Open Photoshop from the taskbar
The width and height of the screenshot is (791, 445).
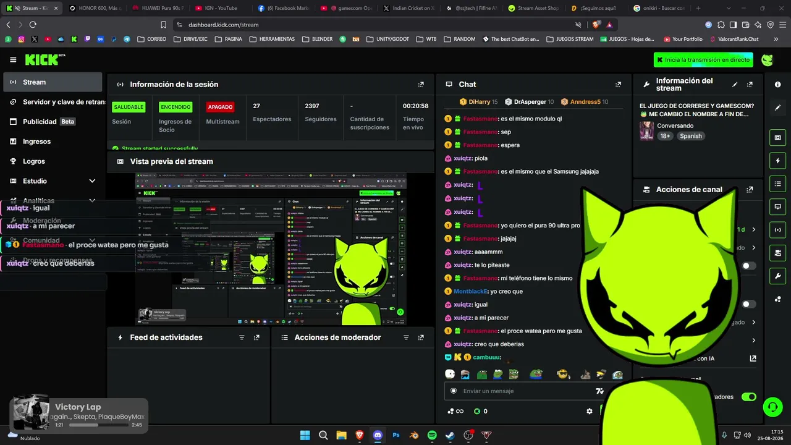(x=396, y=435)
